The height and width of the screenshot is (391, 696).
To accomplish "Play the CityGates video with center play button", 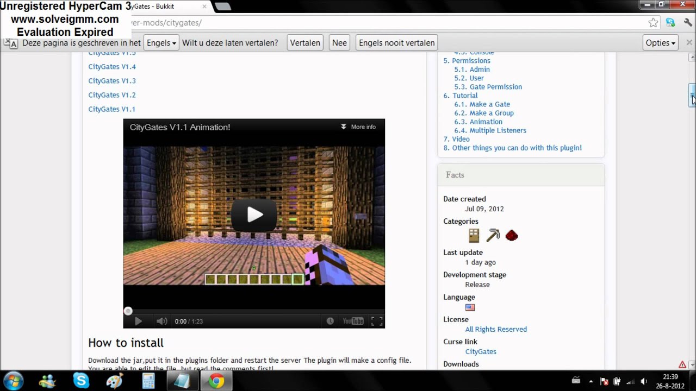I will click(x=254, y=215).
